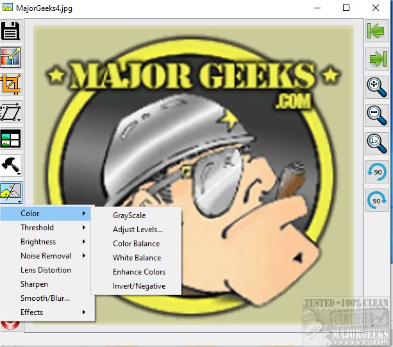The image size is (393, 347).
Task: Open the resize image tool icon
Action: click(x=10, y=58)
